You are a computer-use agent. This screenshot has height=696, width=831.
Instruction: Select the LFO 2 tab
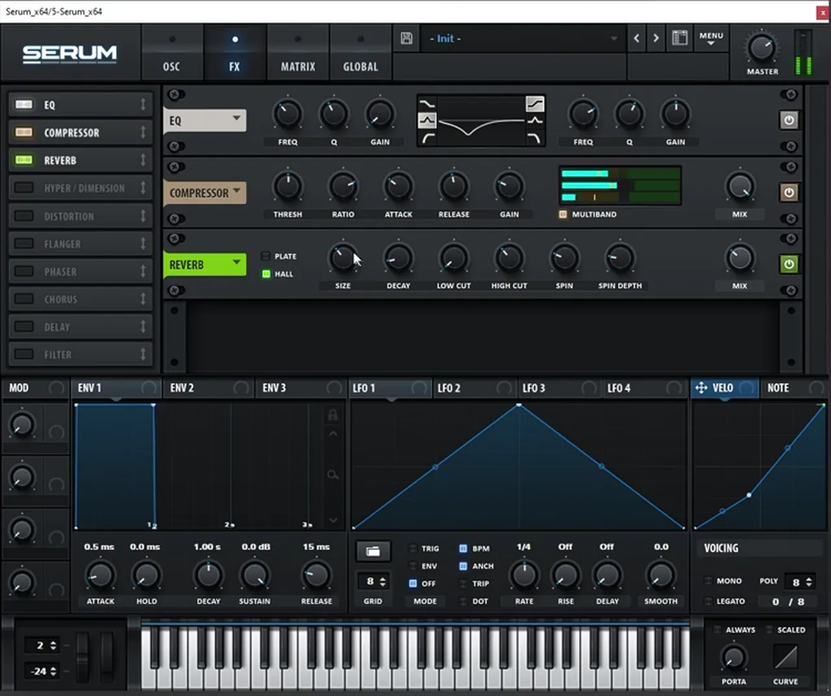475,388
